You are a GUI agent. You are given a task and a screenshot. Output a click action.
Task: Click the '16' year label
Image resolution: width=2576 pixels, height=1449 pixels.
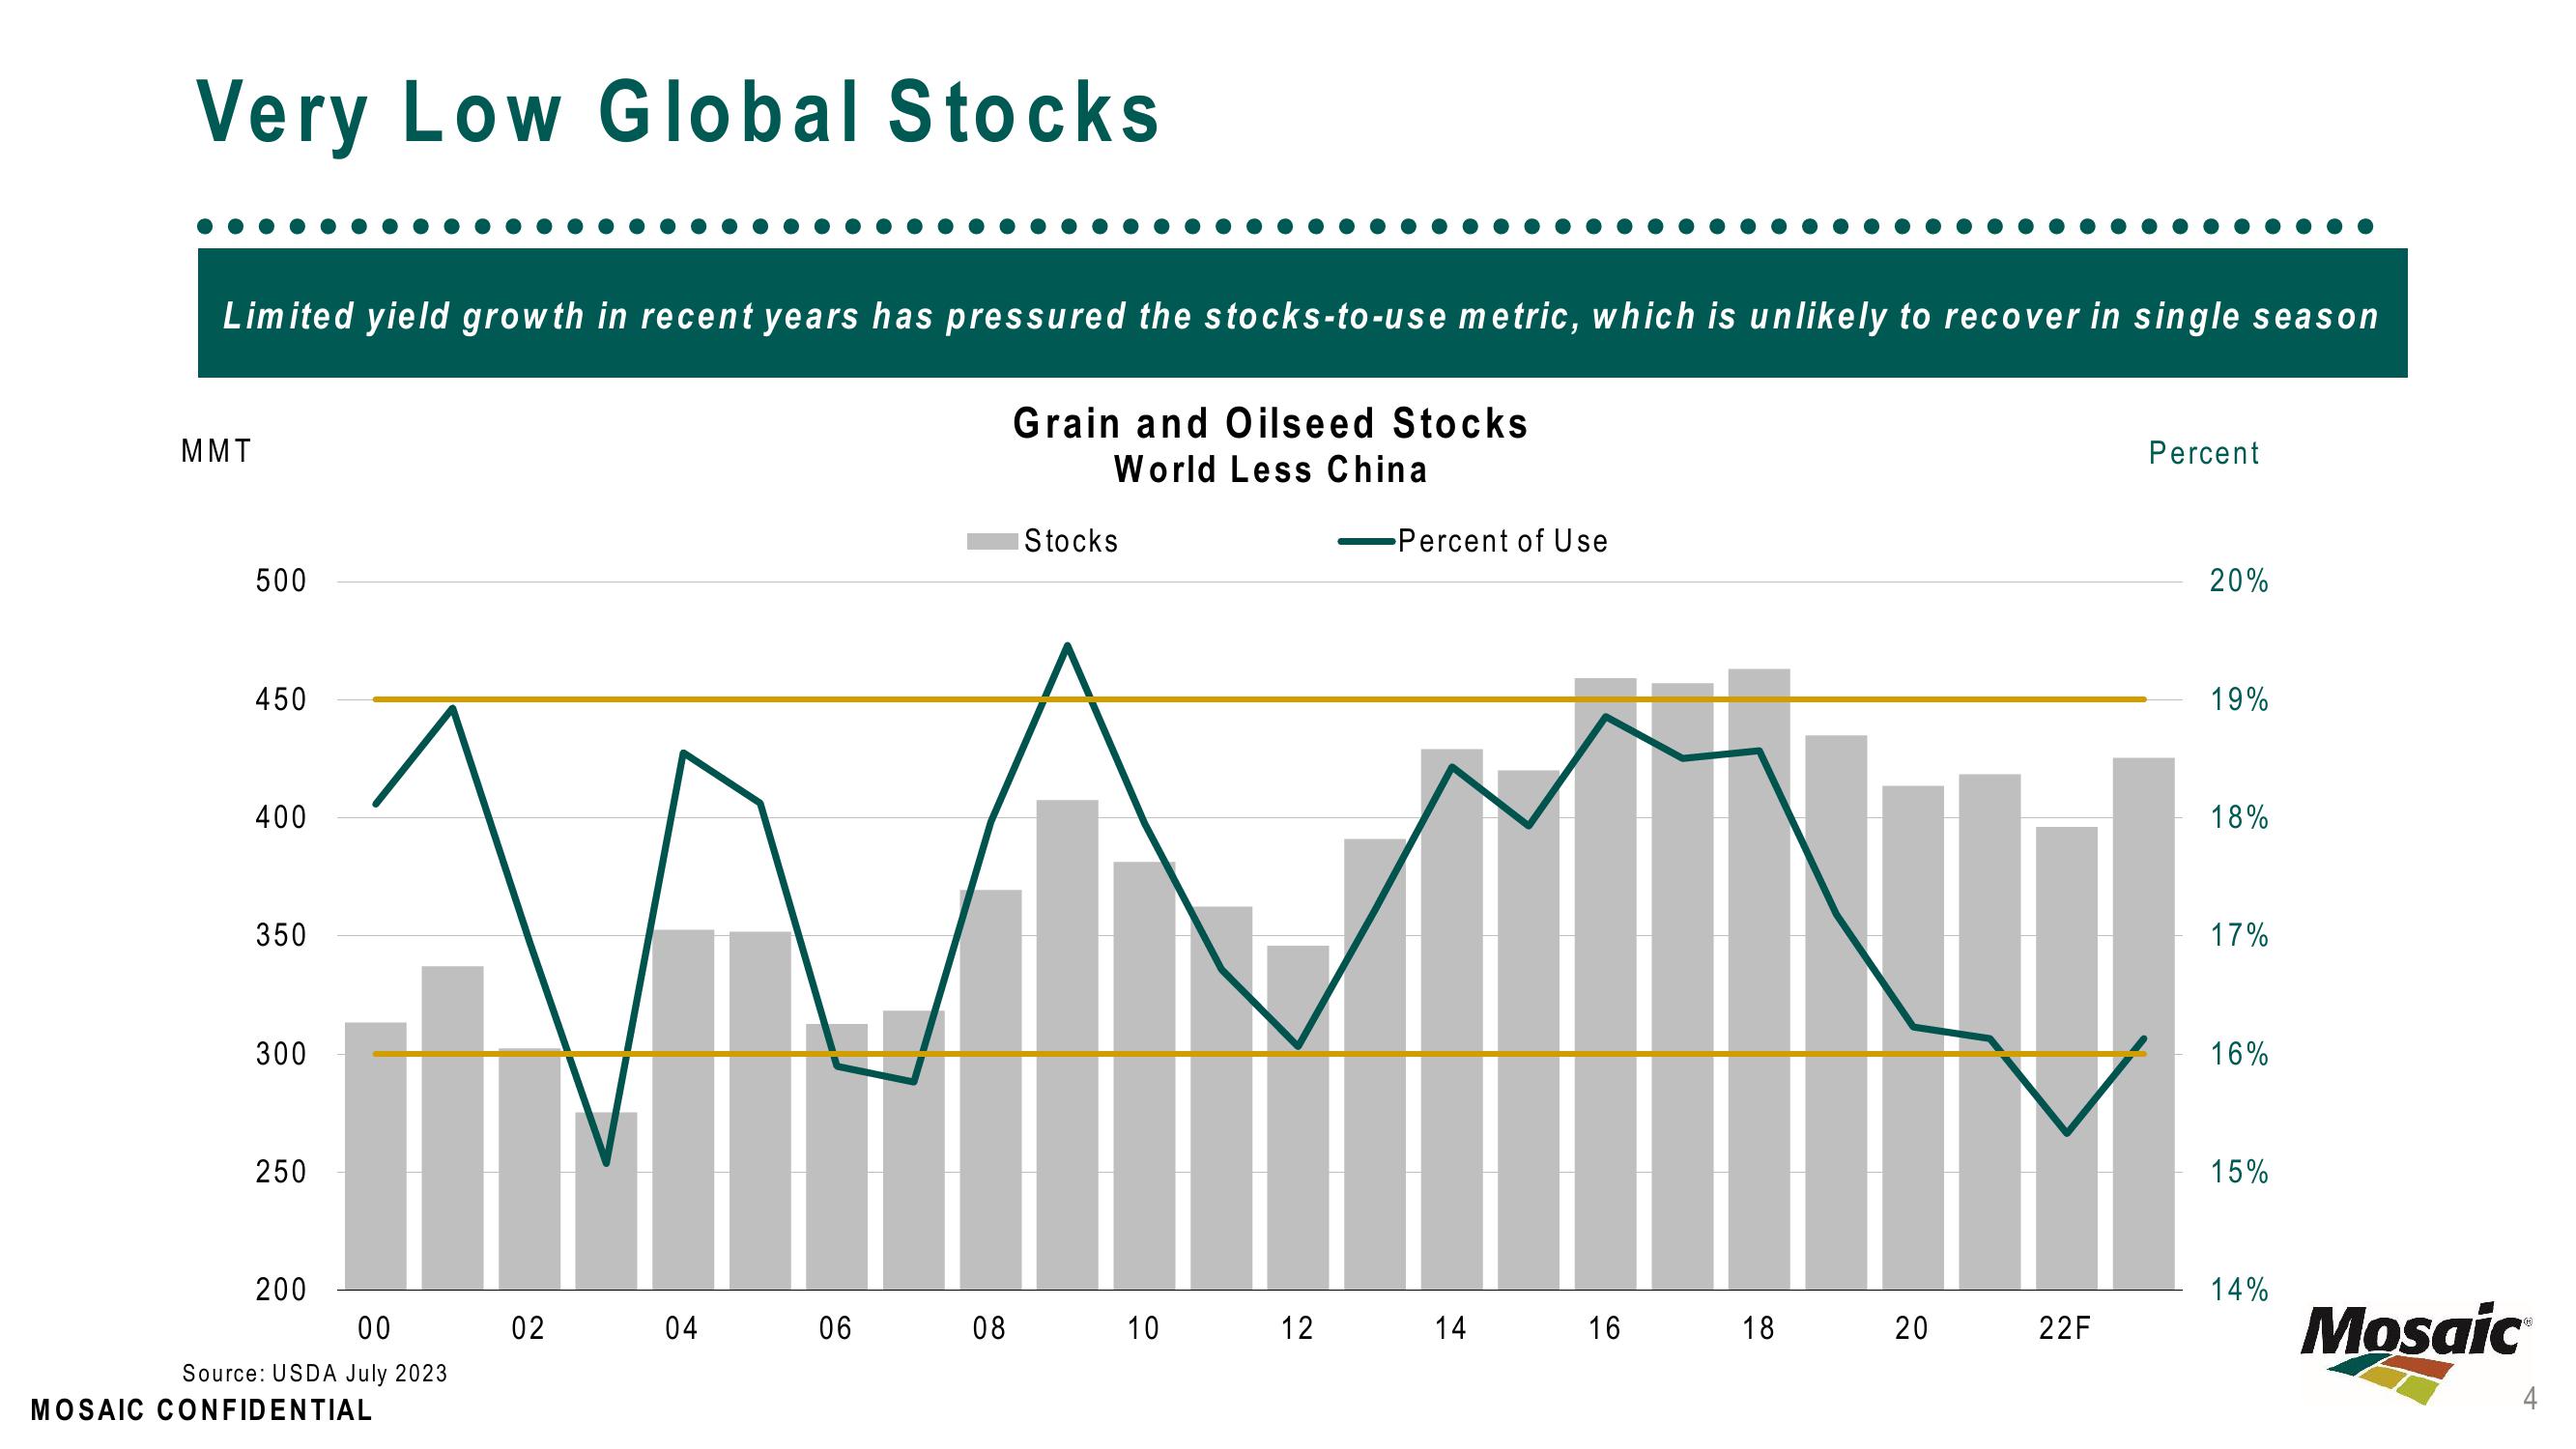(1605, 1328)
